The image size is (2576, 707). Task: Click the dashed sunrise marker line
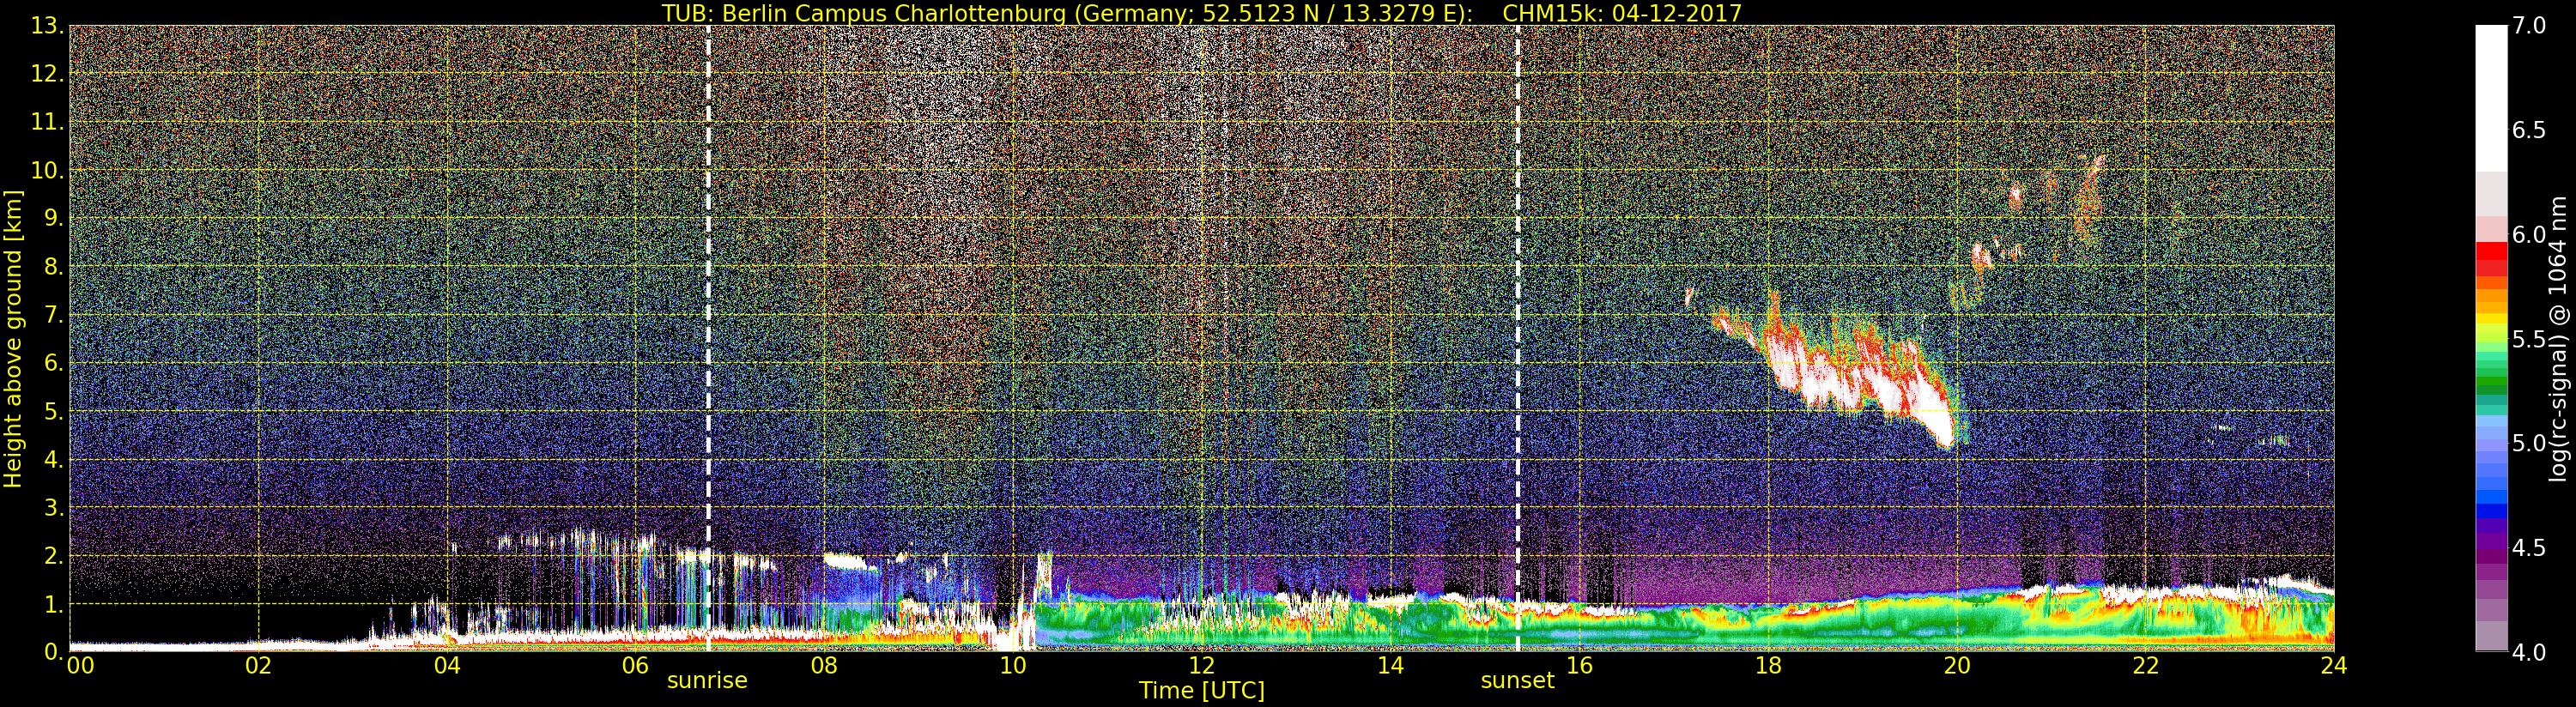tap(708, 338)
